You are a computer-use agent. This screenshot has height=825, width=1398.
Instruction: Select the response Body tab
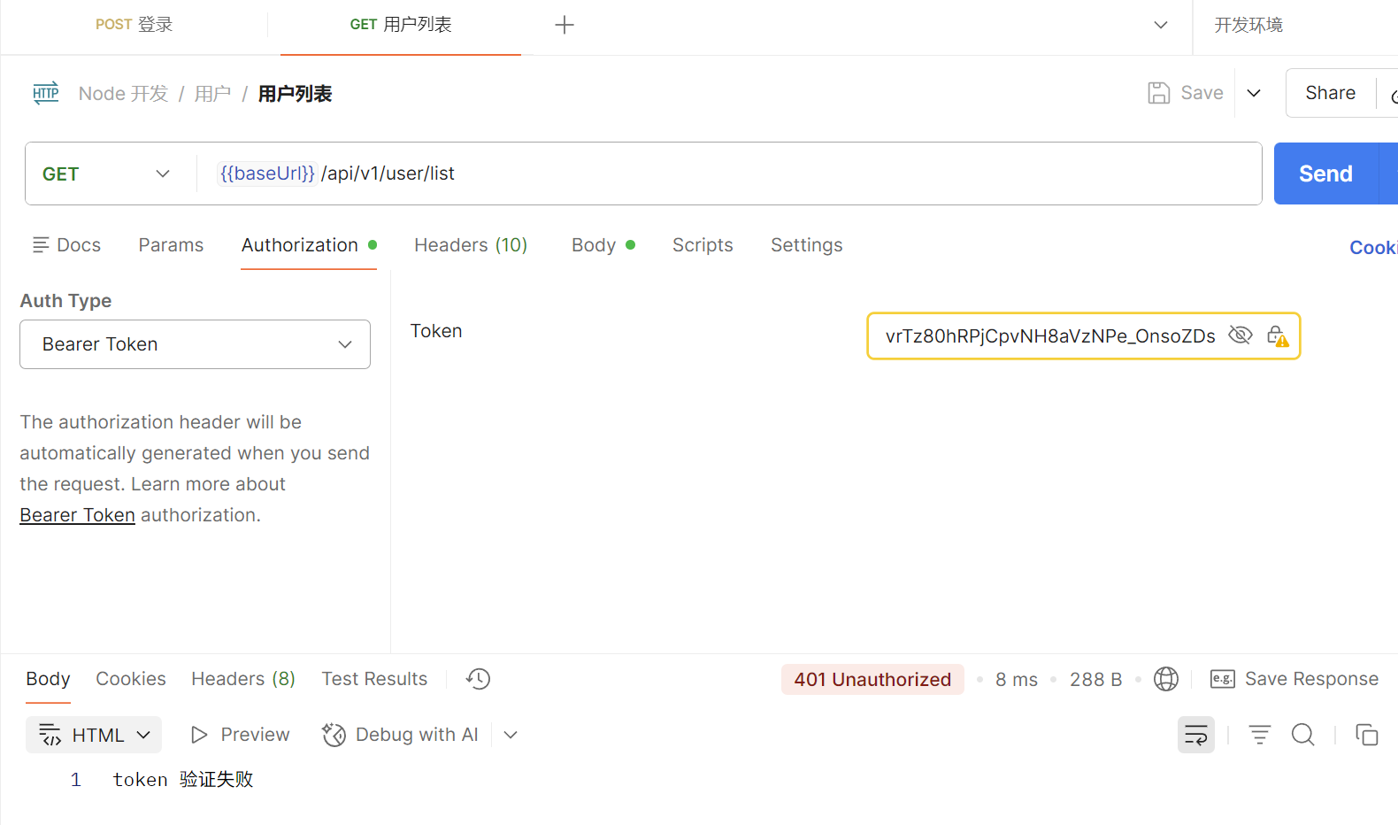tap(48, 679)
